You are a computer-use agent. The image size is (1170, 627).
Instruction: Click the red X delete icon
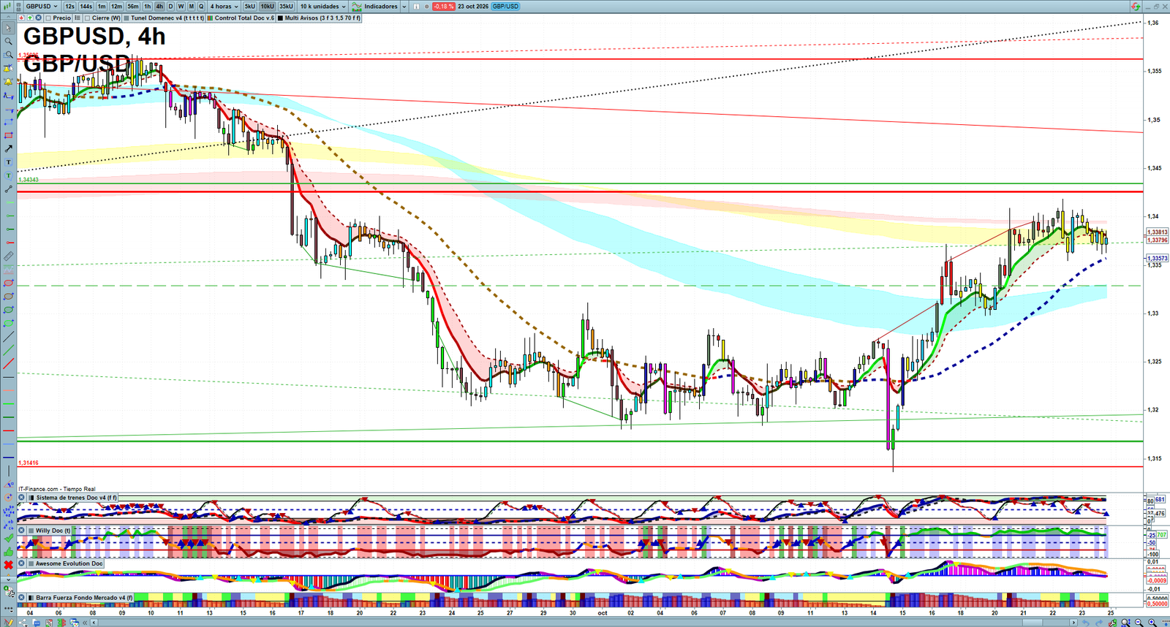coord(9,566)
